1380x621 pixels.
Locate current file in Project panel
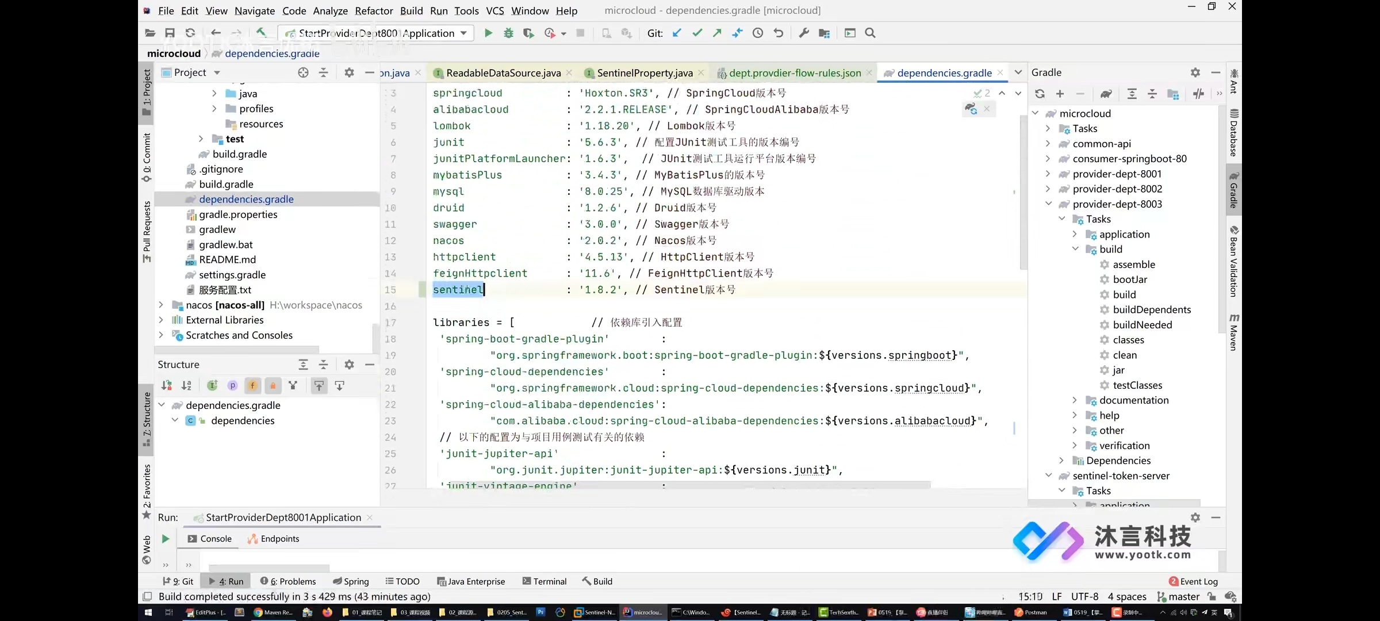coord(303,72)
